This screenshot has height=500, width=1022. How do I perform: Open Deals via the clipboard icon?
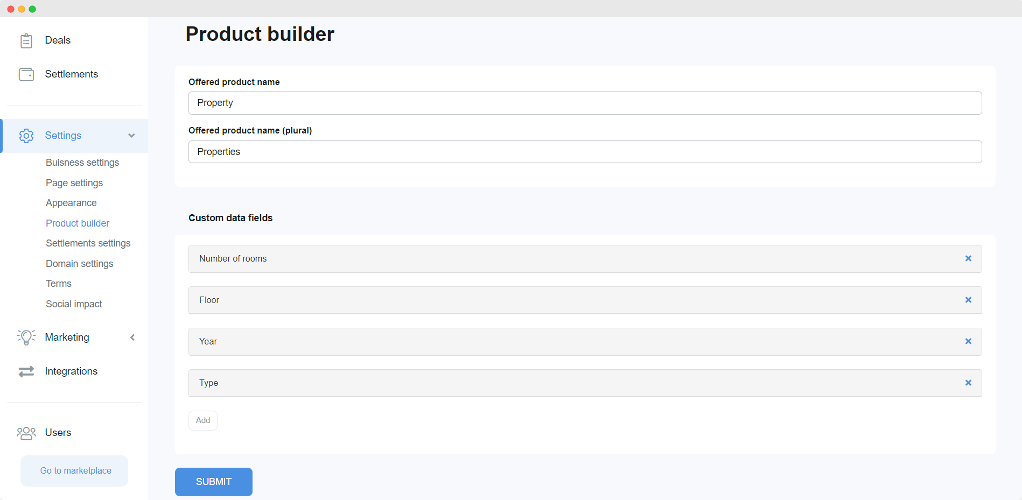26,40
